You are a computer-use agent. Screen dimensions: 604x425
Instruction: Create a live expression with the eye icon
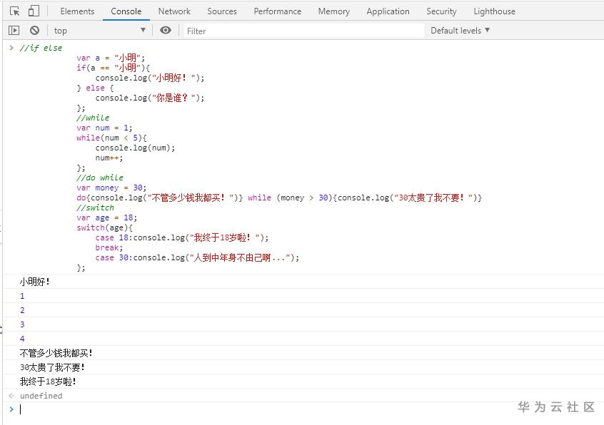click(166, 31)
